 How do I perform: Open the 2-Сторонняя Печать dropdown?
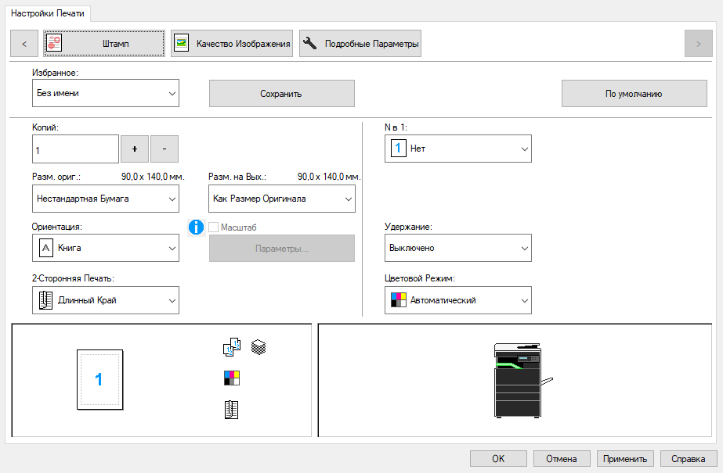point(106,300)
